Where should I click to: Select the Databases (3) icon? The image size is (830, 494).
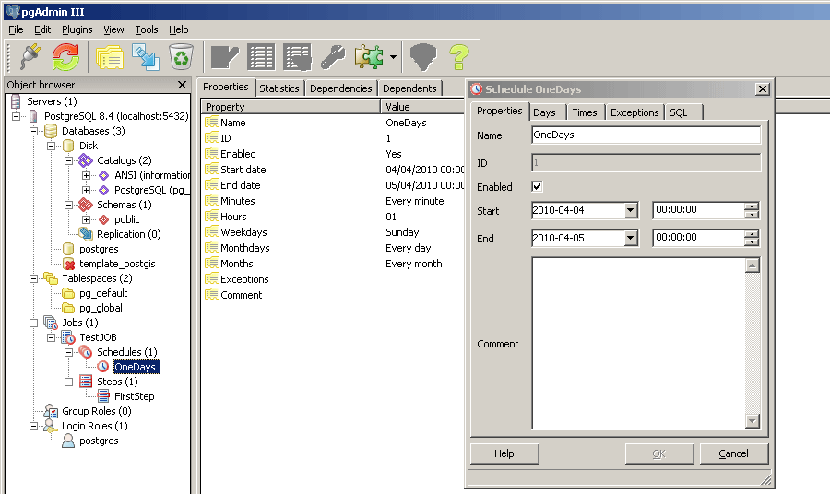coord(51,131)
